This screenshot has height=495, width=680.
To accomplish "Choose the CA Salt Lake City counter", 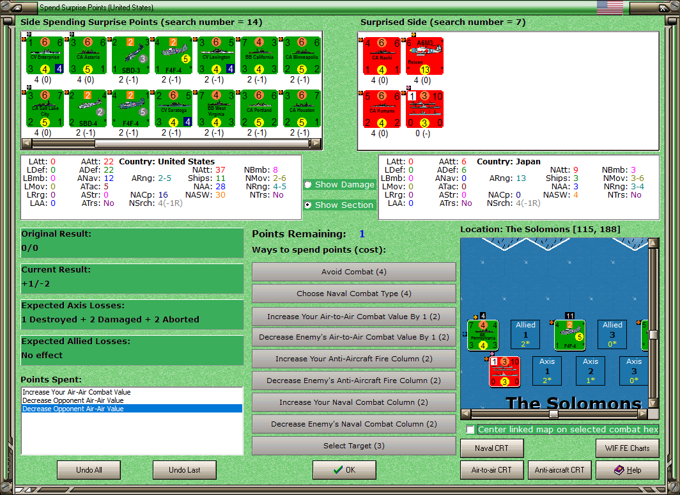I will click(x=45, y=109).
